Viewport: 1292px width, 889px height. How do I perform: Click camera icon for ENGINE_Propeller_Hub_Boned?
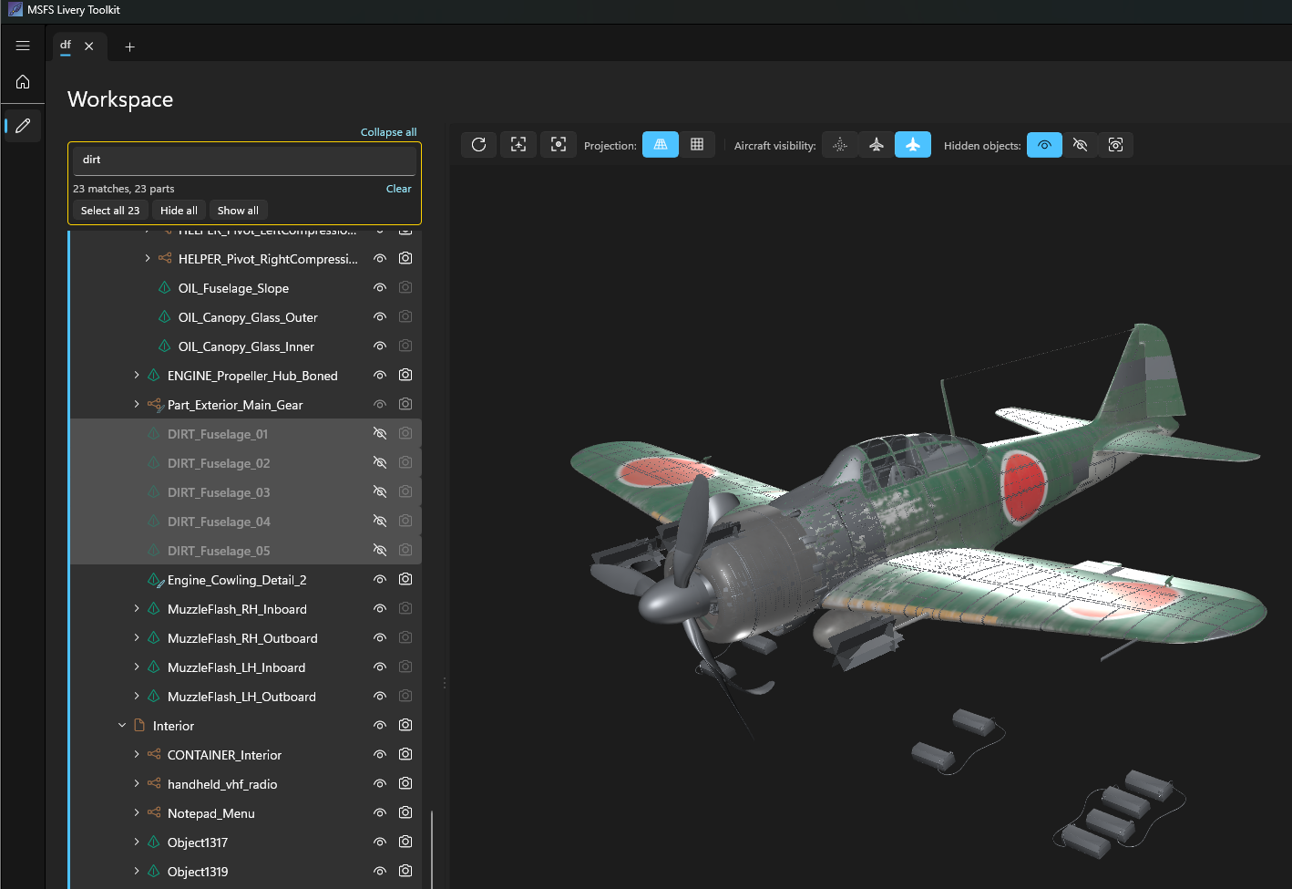[x=405, y=375]
